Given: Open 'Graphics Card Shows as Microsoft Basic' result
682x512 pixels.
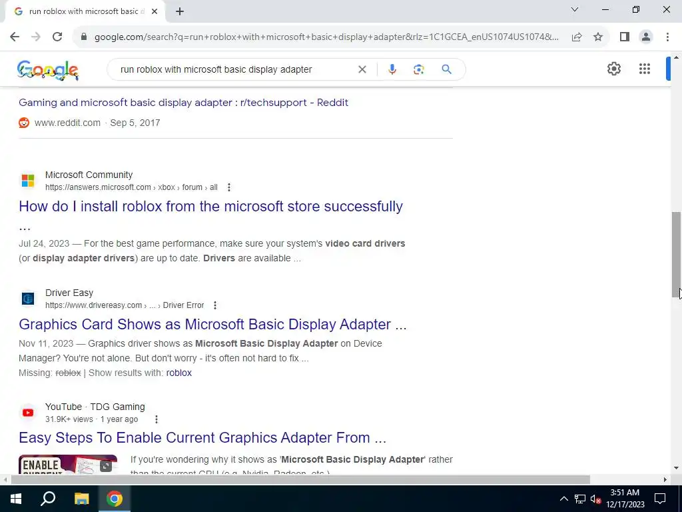Looking at the screenshot, I should click(x=212, y=325).
